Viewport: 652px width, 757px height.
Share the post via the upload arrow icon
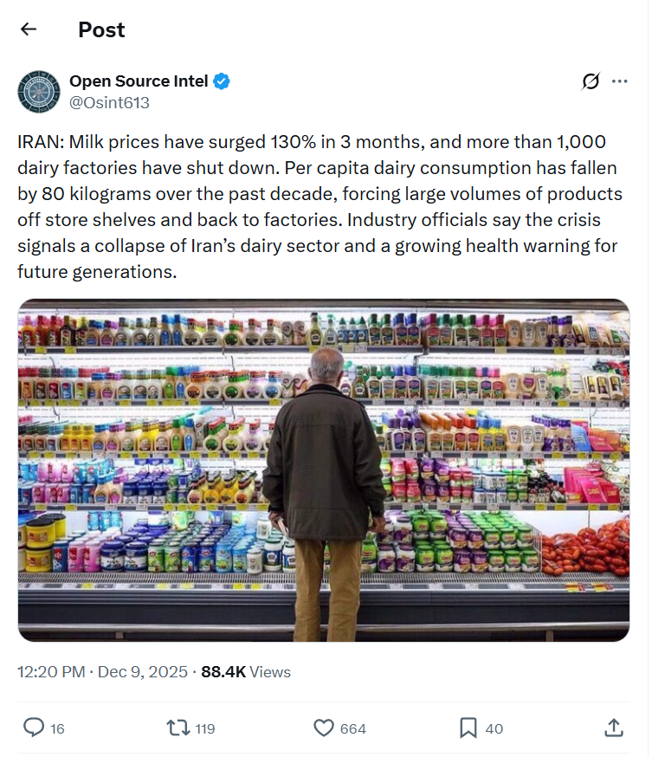pyautogui.click(x=613, y=728)
